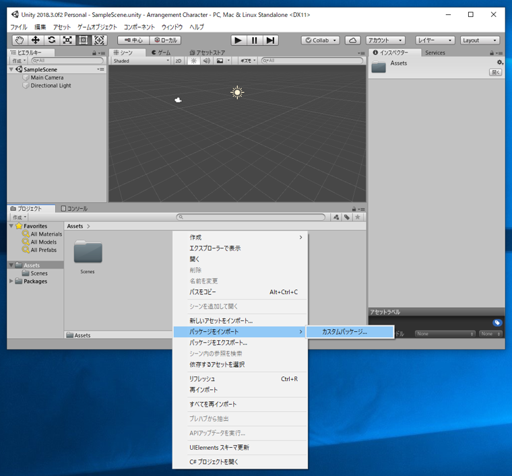Open the レイヤー dropdown
512x476 pixels.
435,40
